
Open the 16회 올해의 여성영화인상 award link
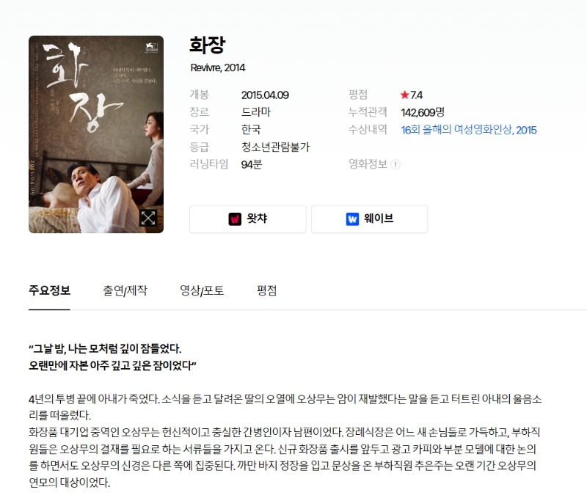[469, 130]
